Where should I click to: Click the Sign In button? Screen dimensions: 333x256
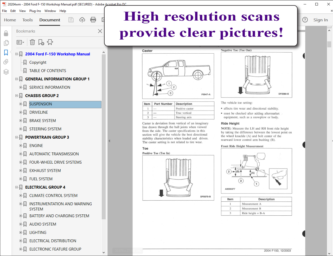(321, 20)
